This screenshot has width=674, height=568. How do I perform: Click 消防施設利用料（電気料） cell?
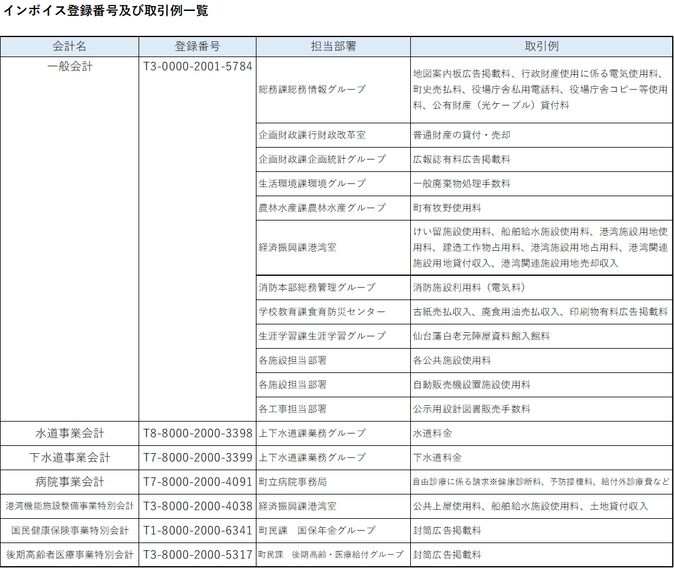pos(542,287)
